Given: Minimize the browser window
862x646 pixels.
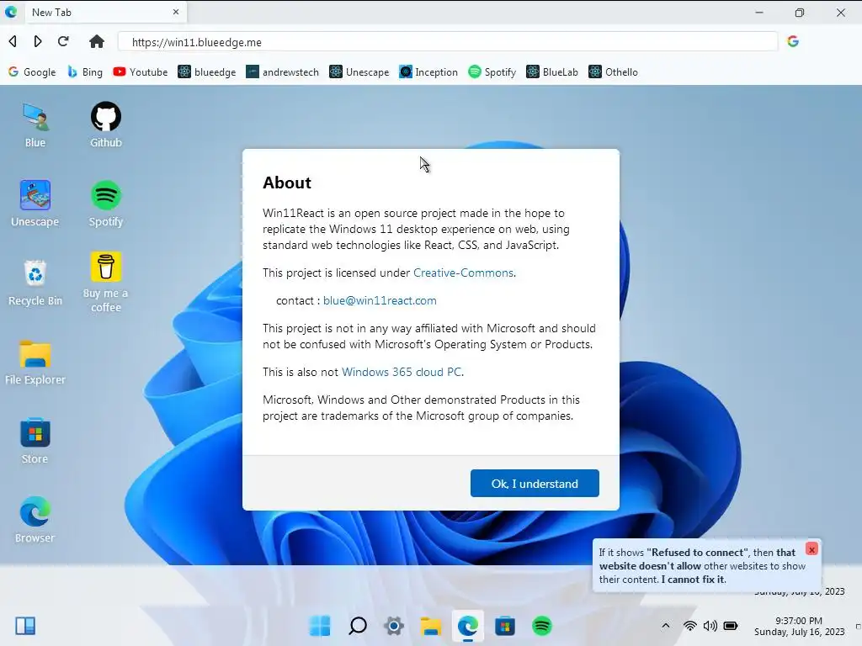Looking at the screenshot, I should [759, 12].
